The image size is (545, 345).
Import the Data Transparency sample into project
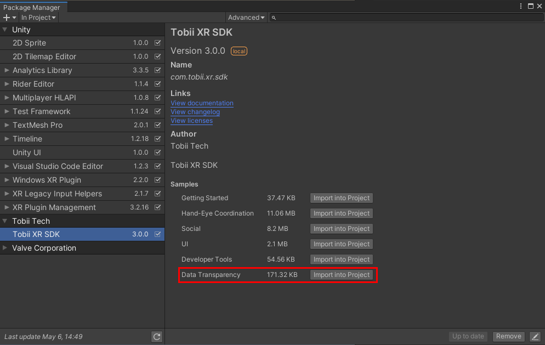point(342,275)
